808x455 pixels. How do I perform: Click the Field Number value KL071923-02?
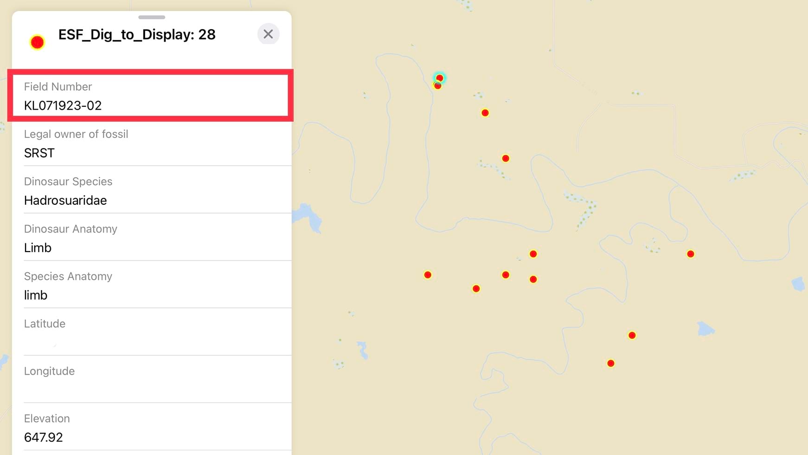[63, 106]
